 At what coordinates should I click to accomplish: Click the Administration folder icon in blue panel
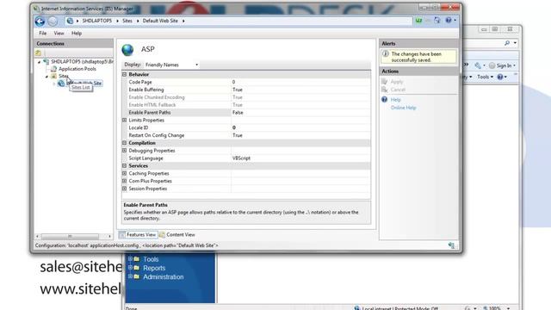tap(137, 276)
